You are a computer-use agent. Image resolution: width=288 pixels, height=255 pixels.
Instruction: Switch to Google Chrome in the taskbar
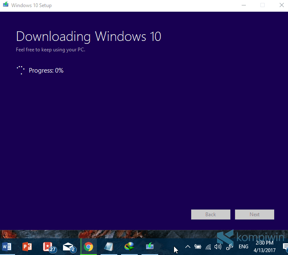(x=88, y=247)
